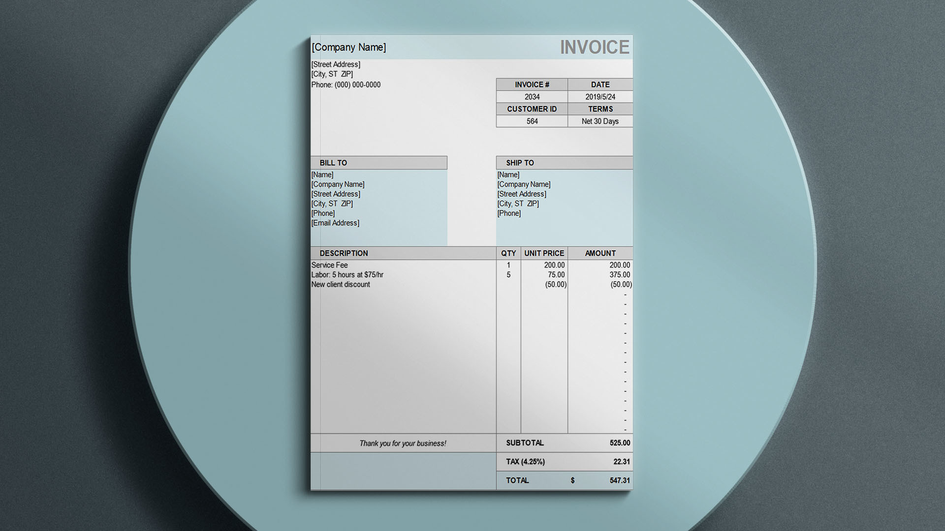
Task: Select the Net 30 Days terms cell
Action: pos(600,121)
